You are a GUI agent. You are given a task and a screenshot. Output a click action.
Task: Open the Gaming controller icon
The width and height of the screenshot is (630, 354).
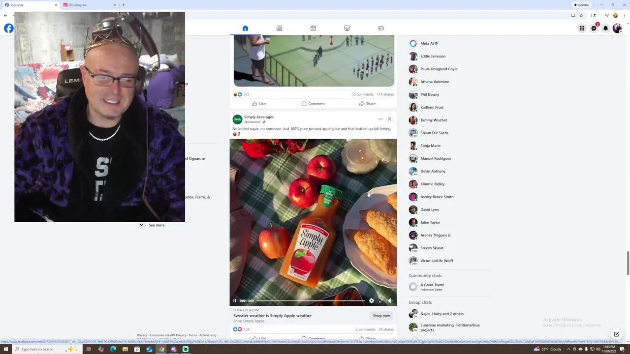click(x=381, y=28)
